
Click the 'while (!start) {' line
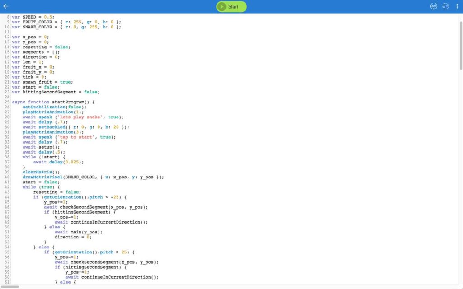point(44,158)
